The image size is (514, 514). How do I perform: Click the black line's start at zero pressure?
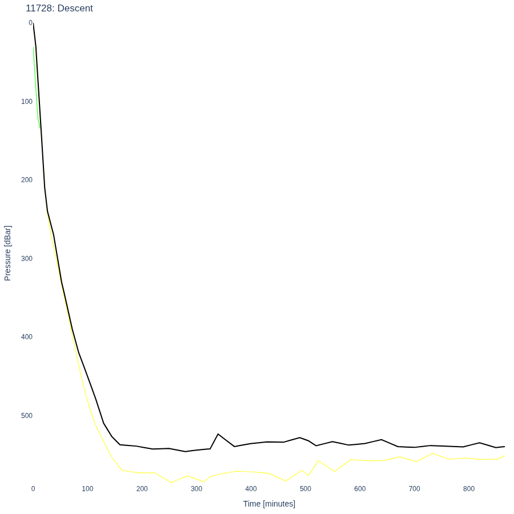[34, 23]
